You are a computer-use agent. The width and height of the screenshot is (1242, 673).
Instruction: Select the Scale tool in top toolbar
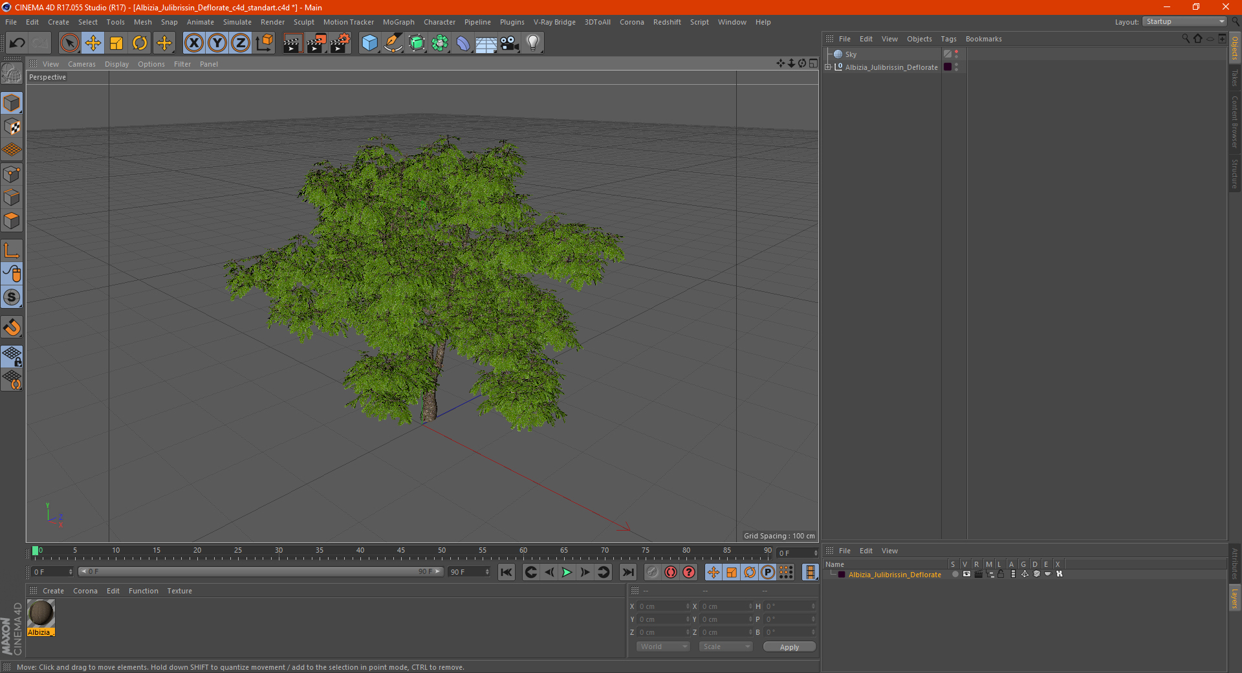[116, 43]
